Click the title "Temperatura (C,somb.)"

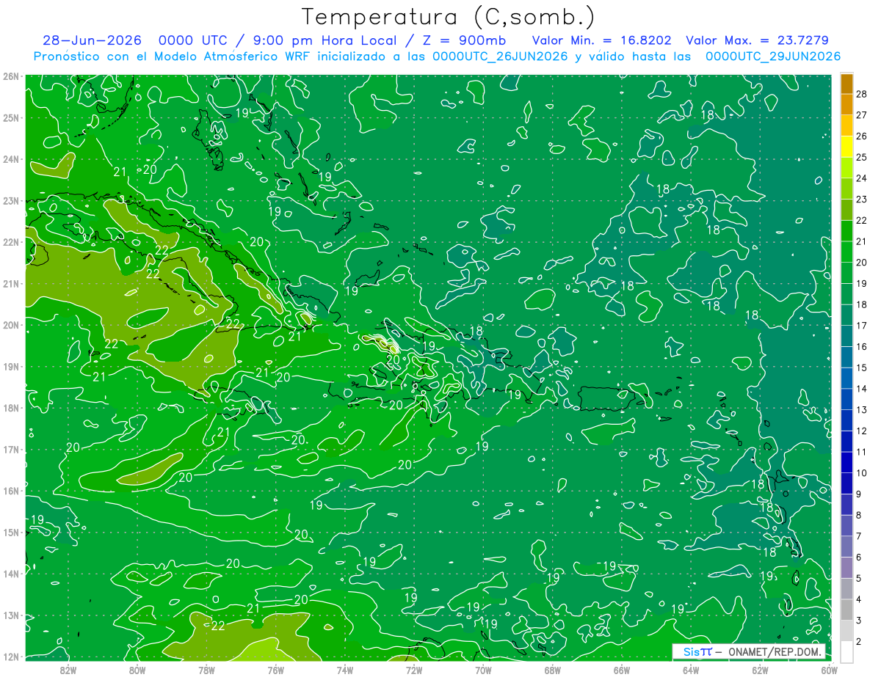(x=448, y=17)
